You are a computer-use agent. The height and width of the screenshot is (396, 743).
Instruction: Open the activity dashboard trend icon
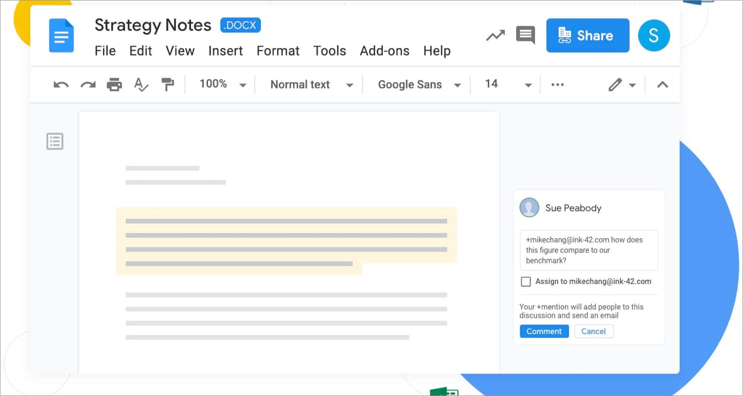click(495, 36)
